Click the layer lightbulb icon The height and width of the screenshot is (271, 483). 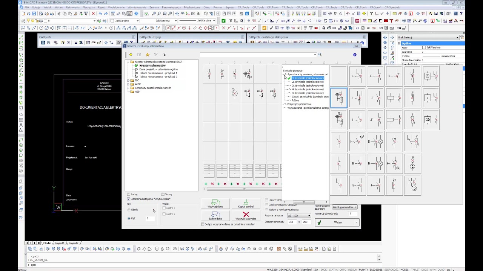[x=28, y=20]
